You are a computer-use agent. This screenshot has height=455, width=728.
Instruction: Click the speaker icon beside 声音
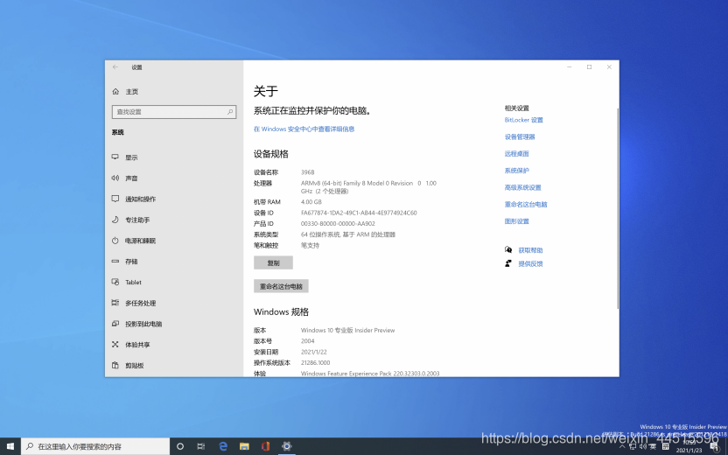[x=115, y=178]
